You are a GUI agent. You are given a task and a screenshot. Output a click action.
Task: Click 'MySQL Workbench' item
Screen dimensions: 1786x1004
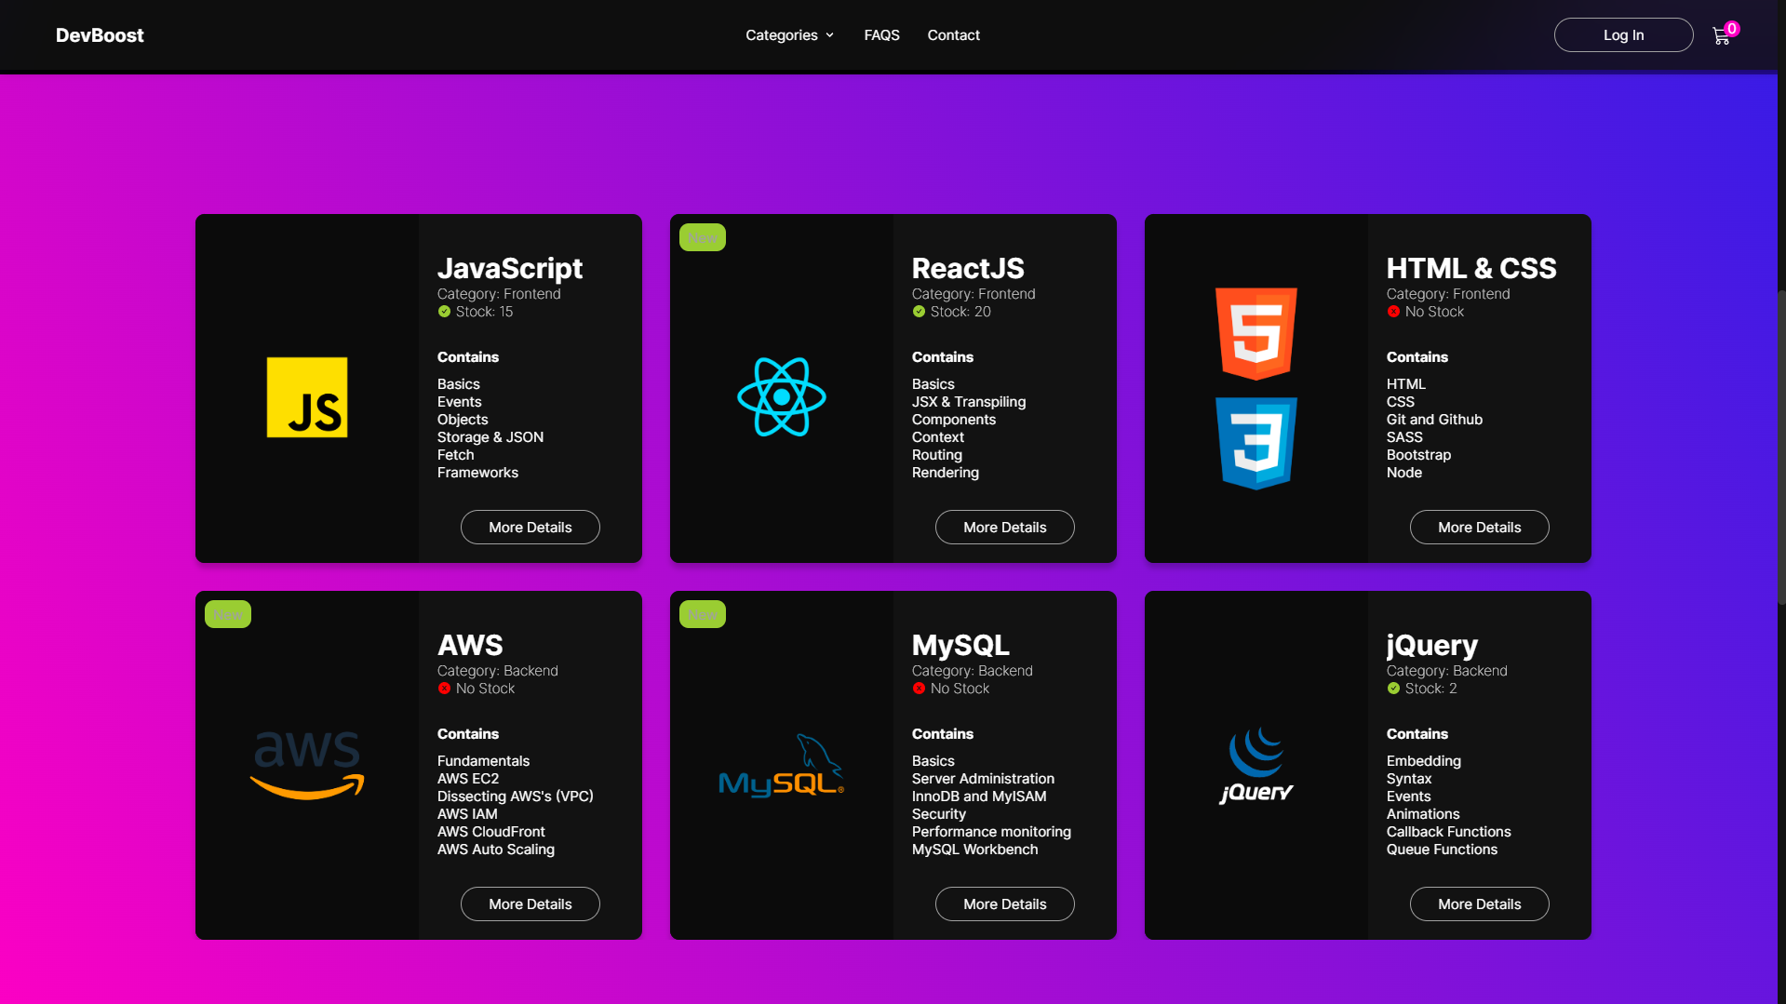(x=974, y=850)
